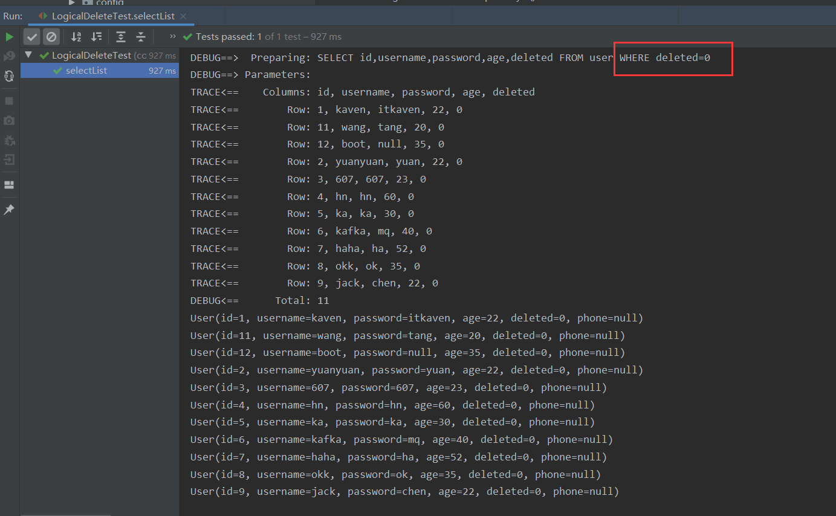This screenshot has width=836, height=516.
Task: Click the bug-shaped debug icon in sidebar
Action: click(9, 140)
